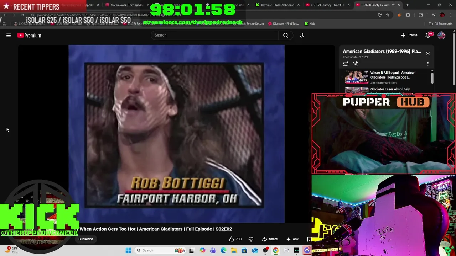The height and width of the screenshot is (256, 456).
Task: Close the Revenue - Kick Dashboard tab
Action: coord(299,5)
